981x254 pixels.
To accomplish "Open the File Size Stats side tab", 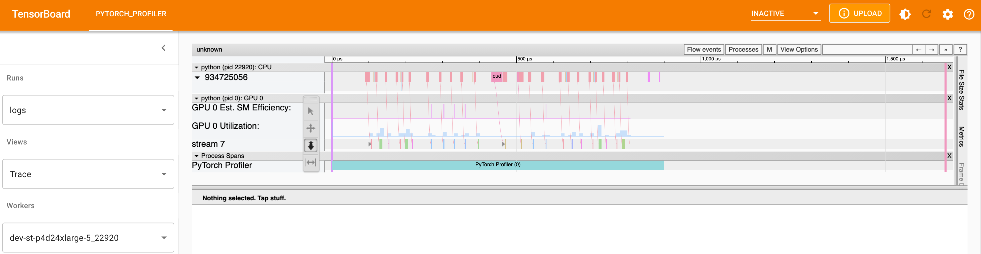I will coord(961,90).
